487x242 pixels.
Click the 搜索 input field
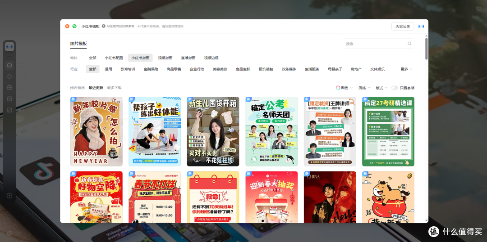(x=378, y=44)
